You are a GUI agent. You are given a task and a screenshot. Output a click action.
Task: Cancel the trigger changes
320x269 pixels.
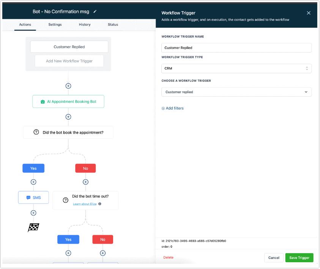(274, 258)
